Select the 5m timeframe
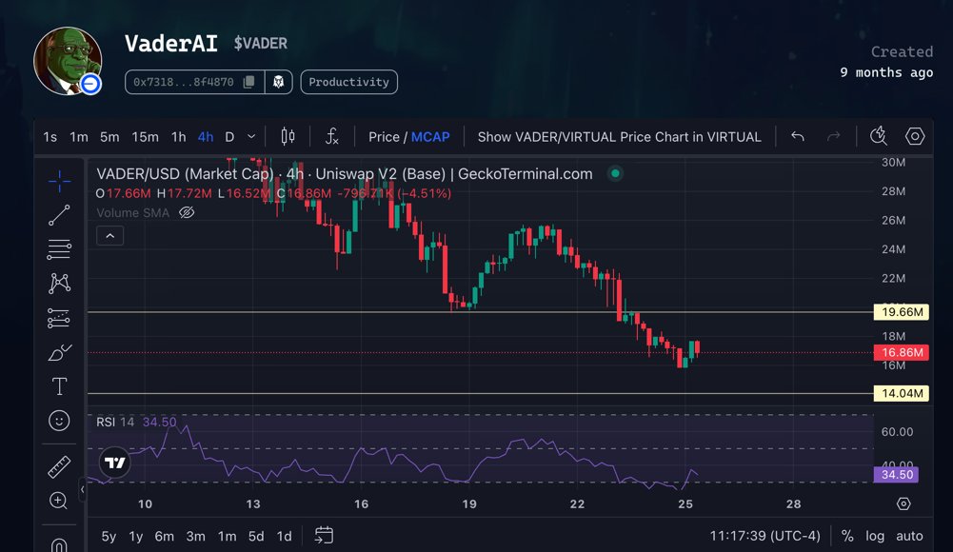This screenshot has width=953, height=552. pyautogui.click(x=109, y=137)
